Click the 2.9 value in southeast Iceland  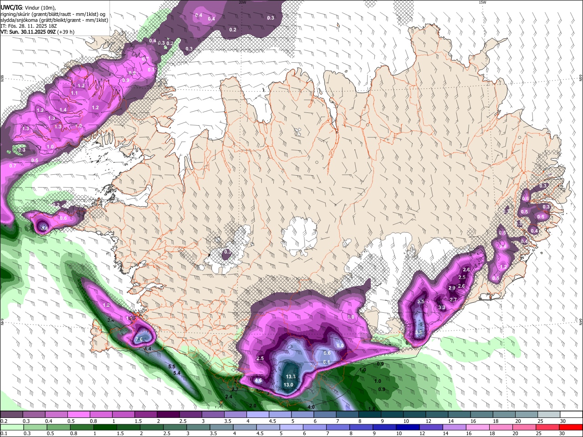(452, 288)
